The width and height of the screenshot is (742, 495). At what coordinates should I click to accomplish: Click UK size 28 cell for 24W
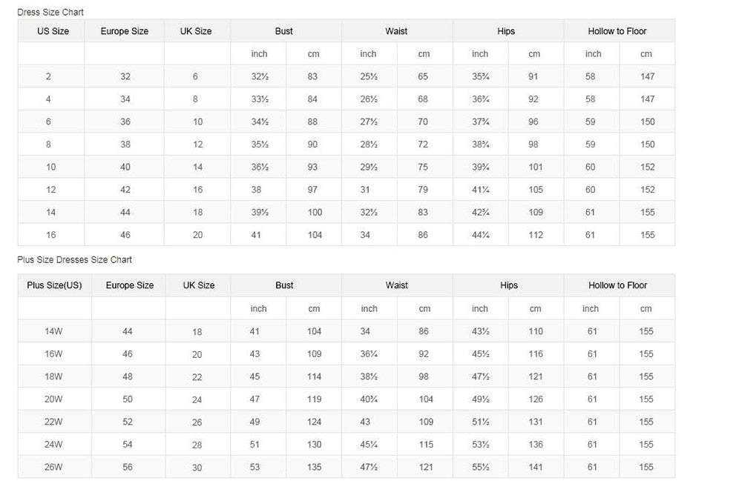pos(197,445)
